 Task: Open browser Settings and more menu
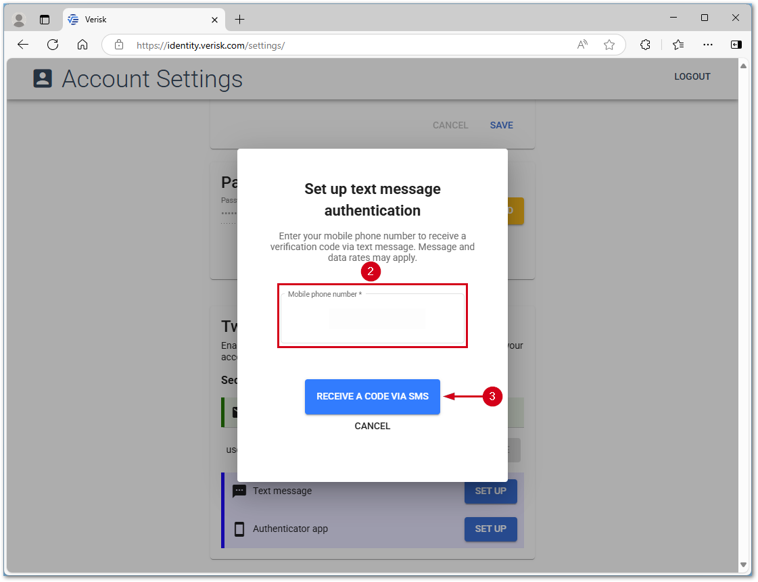pyautogui.click(x=707, y=45)
